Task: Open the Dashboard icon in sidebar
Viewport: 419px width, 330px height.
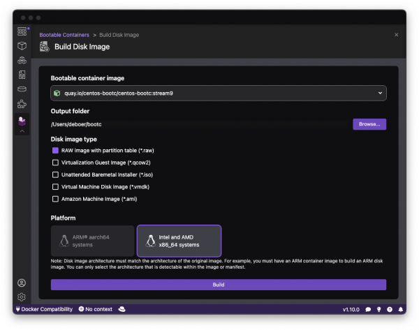Action: (22, 31)
